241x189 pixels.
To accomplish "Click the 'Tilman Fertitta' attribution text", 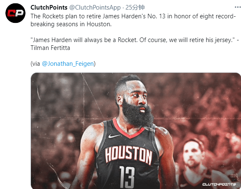I will [50, 48].
